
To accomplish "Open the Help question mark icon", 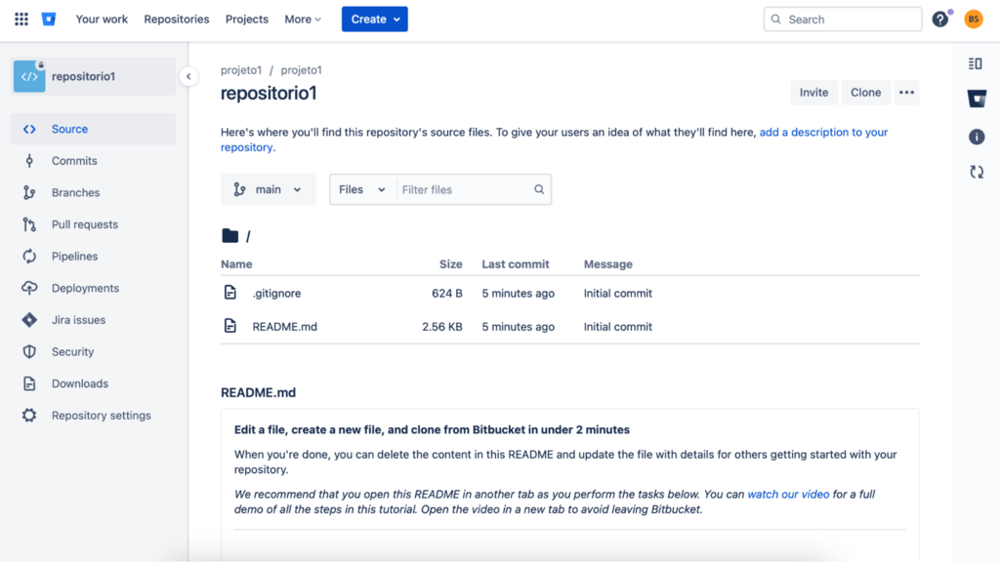I will point(938,18).
